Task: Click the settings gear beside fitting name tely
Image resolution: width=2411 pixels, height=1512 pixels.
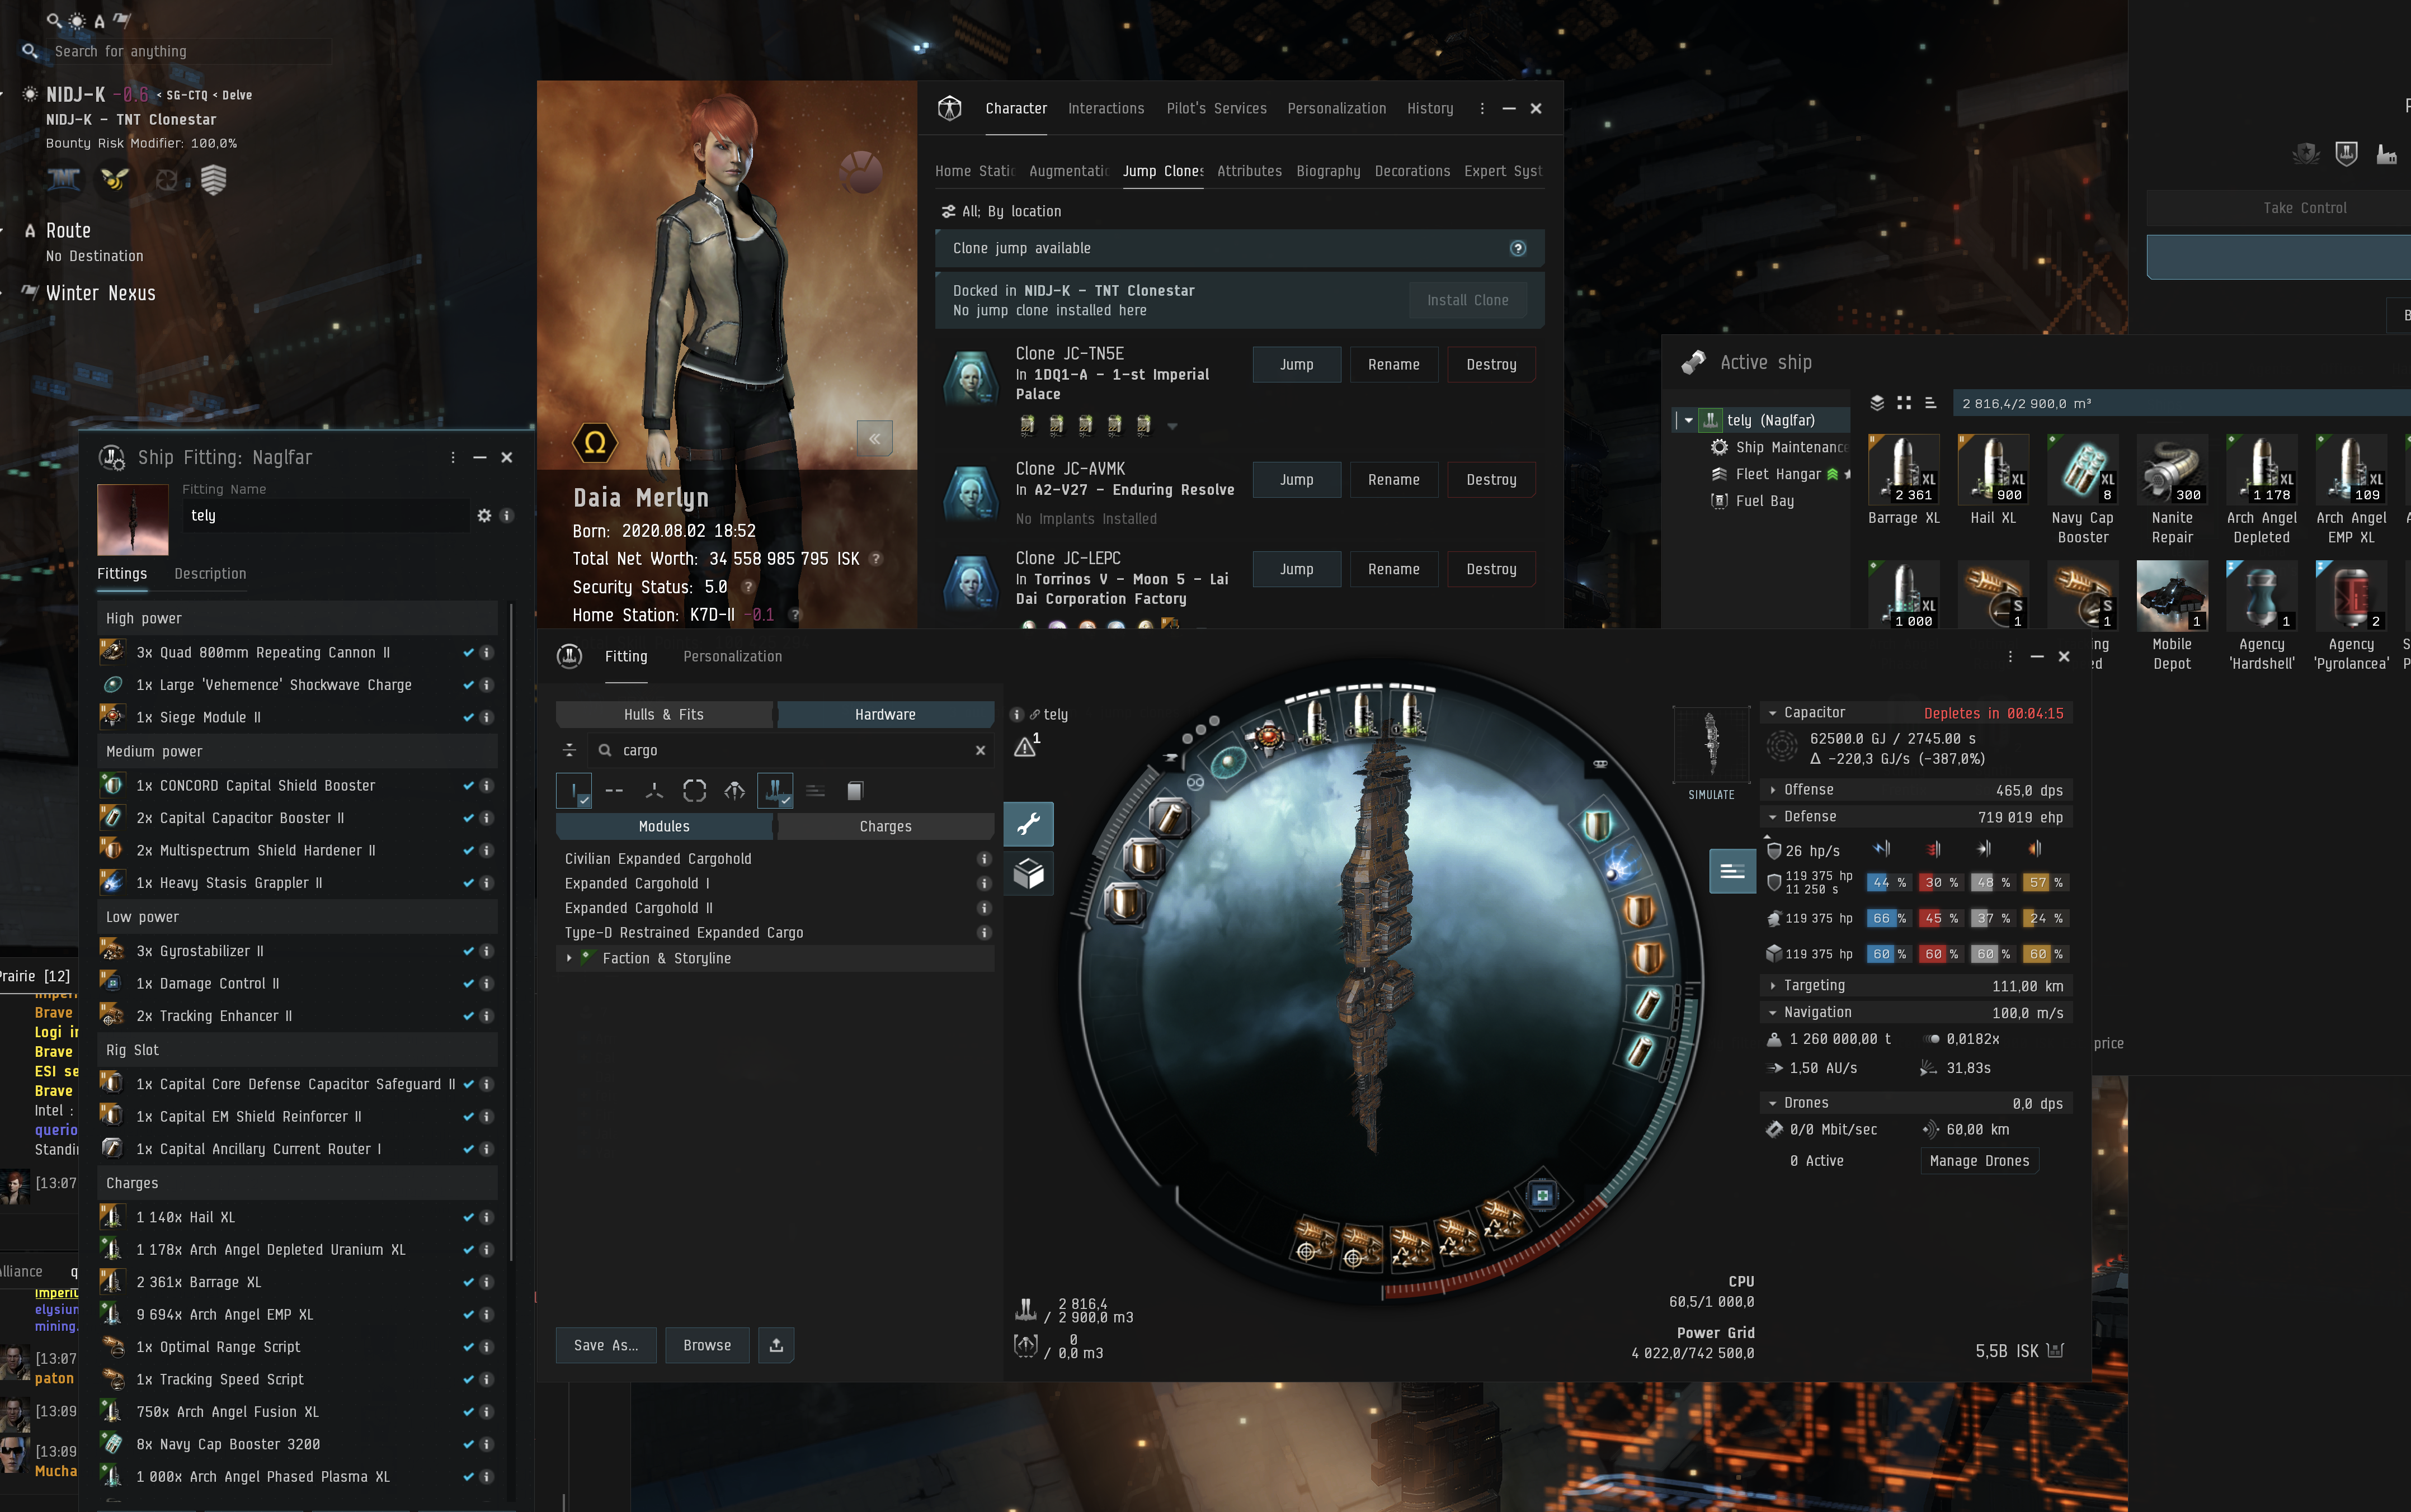Action: tap(484, 515)
